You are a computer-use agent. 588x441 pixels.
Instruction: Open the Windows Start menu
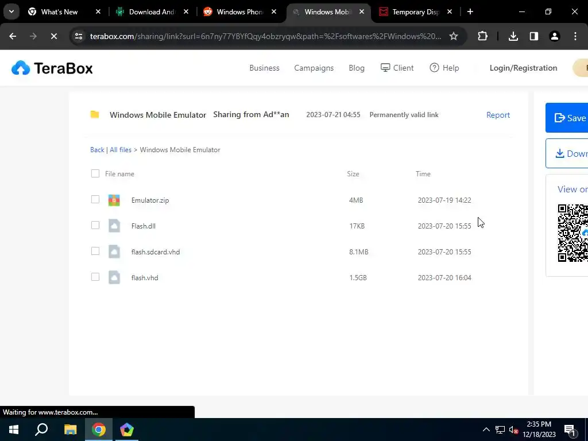[x=14, y=430]
